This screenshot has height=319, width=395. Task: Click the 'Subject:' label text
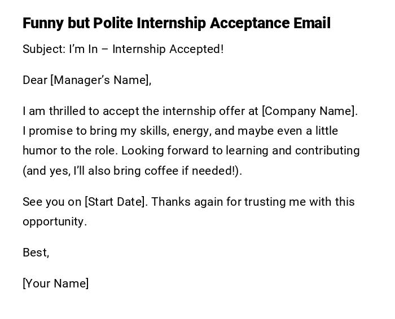pyautogui.click(x=44, y=49)
